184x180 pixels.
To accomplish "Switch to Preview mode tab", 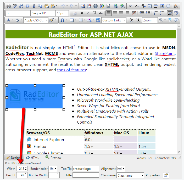I will pos(53,158).
